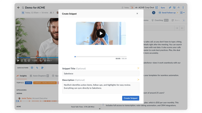The width and height of the screenshot is (202, 113).
Task: Skip forward 10 seconds in recording
Action: (25, 60)
